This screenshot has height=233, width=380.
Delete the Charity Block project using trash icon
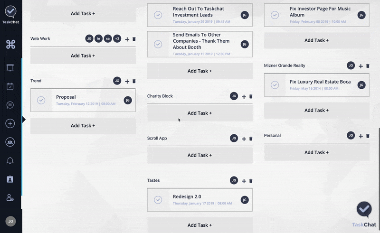point(251,96)
